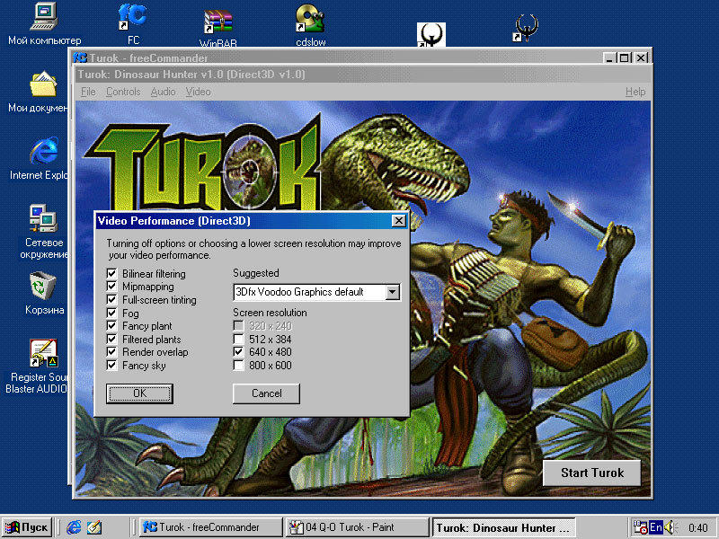This screenshot has height=539, width=719.
Task: Cancel the Video Performance dialog
Action: click(266, 393)
